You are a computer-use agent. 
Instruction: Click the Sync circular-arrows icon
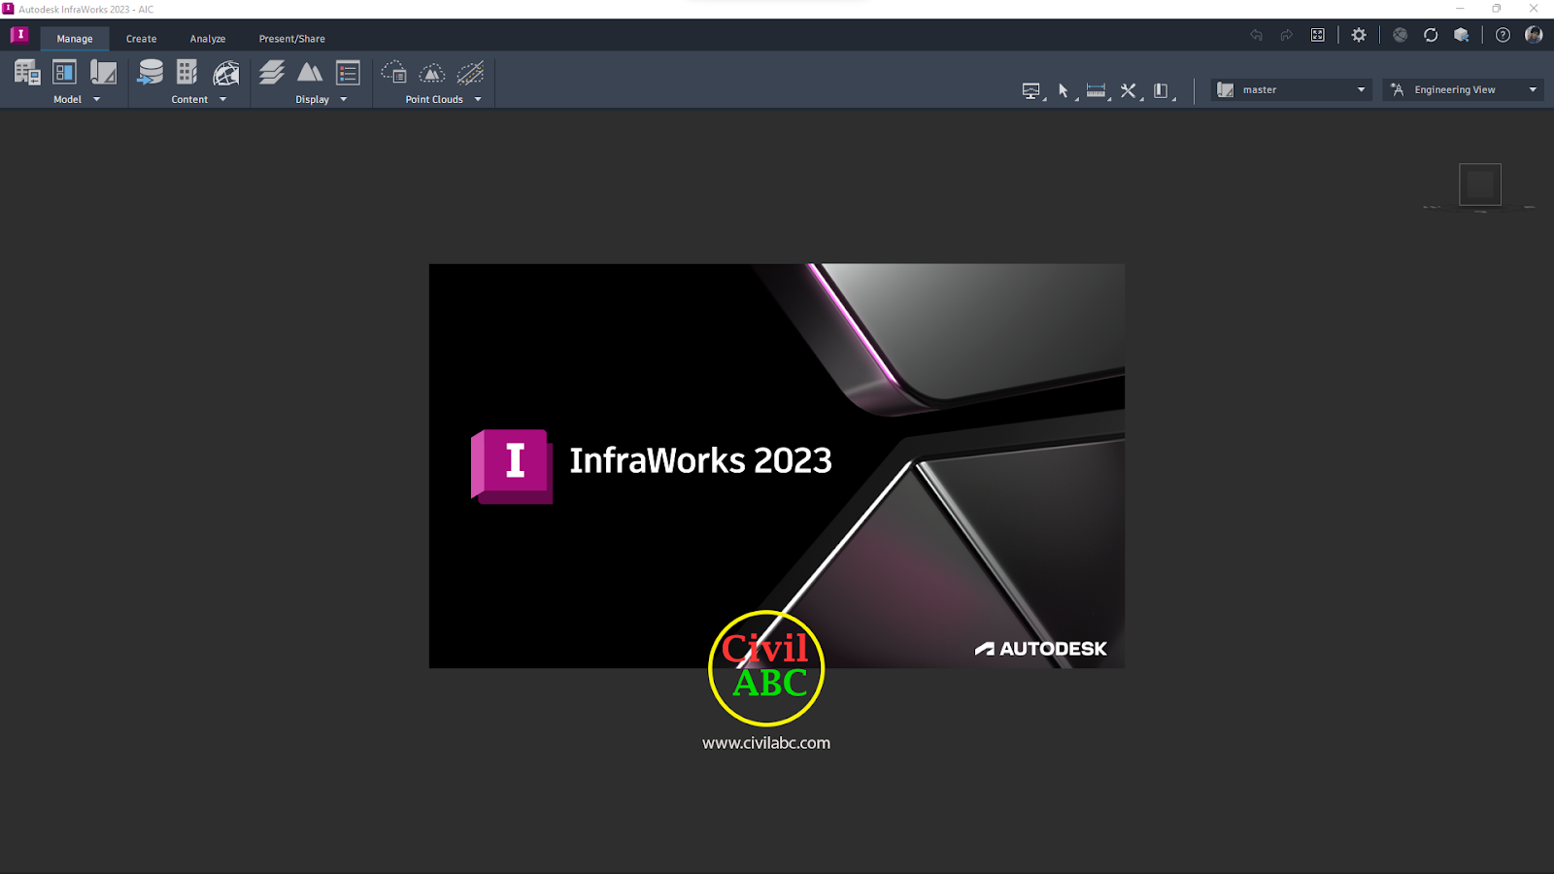coord(1431,35)
